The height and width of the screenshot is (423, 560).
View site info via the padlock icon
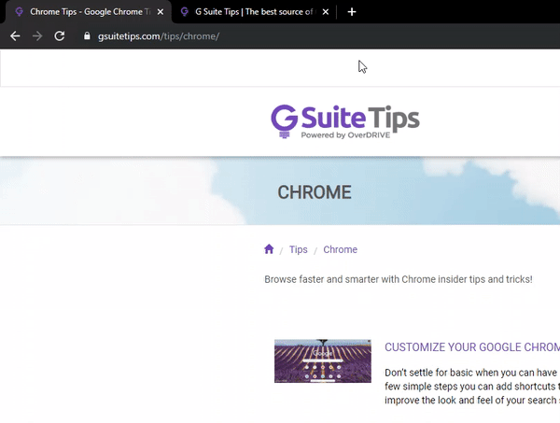pos(87,35)
